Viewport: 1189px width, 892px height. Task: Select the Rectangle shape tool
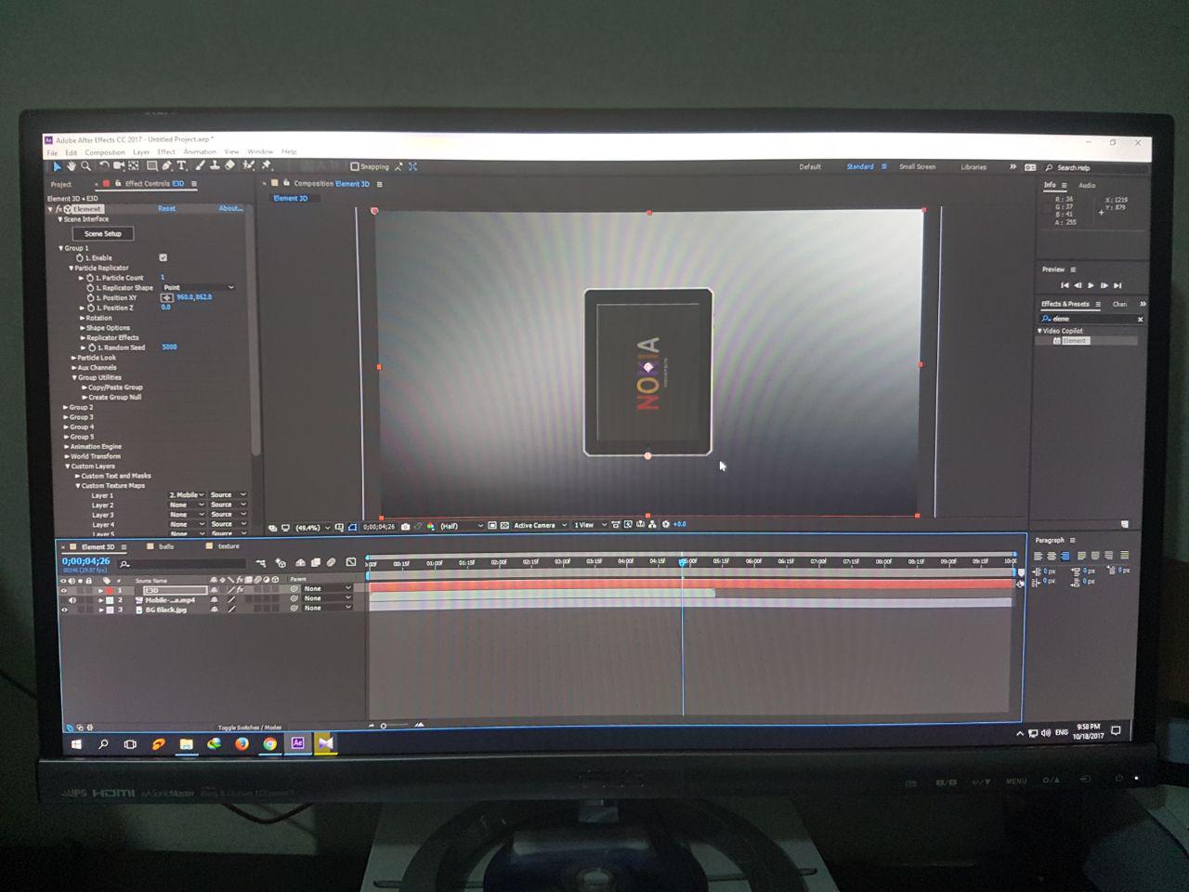(151, 166)
